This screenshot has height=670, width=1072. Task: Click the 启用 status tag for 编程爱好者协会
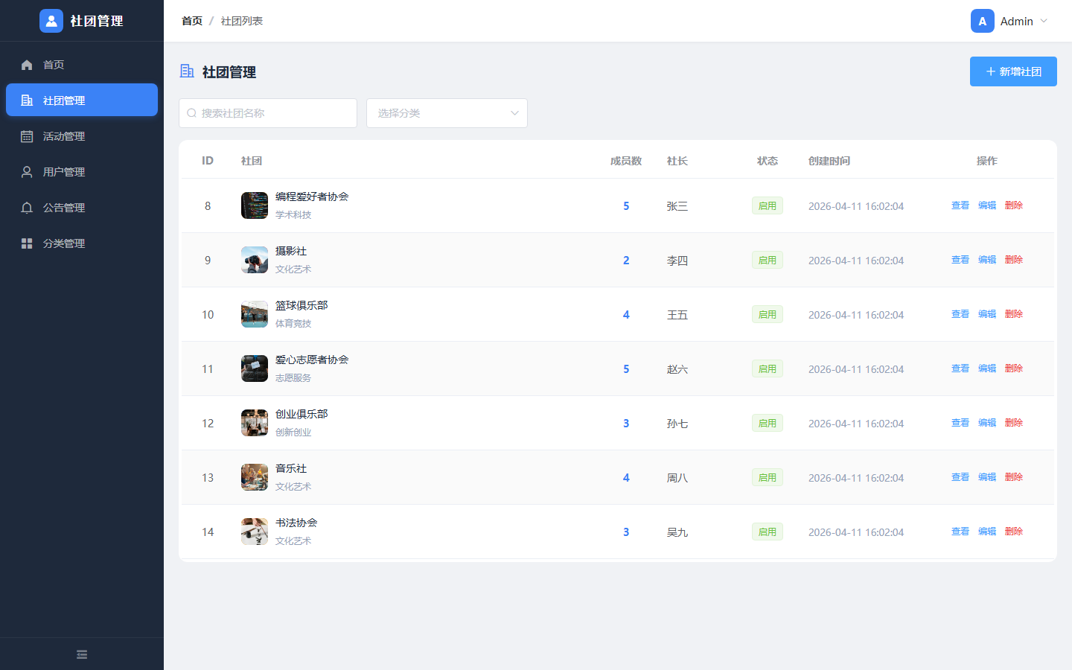(x=768, y=205)
